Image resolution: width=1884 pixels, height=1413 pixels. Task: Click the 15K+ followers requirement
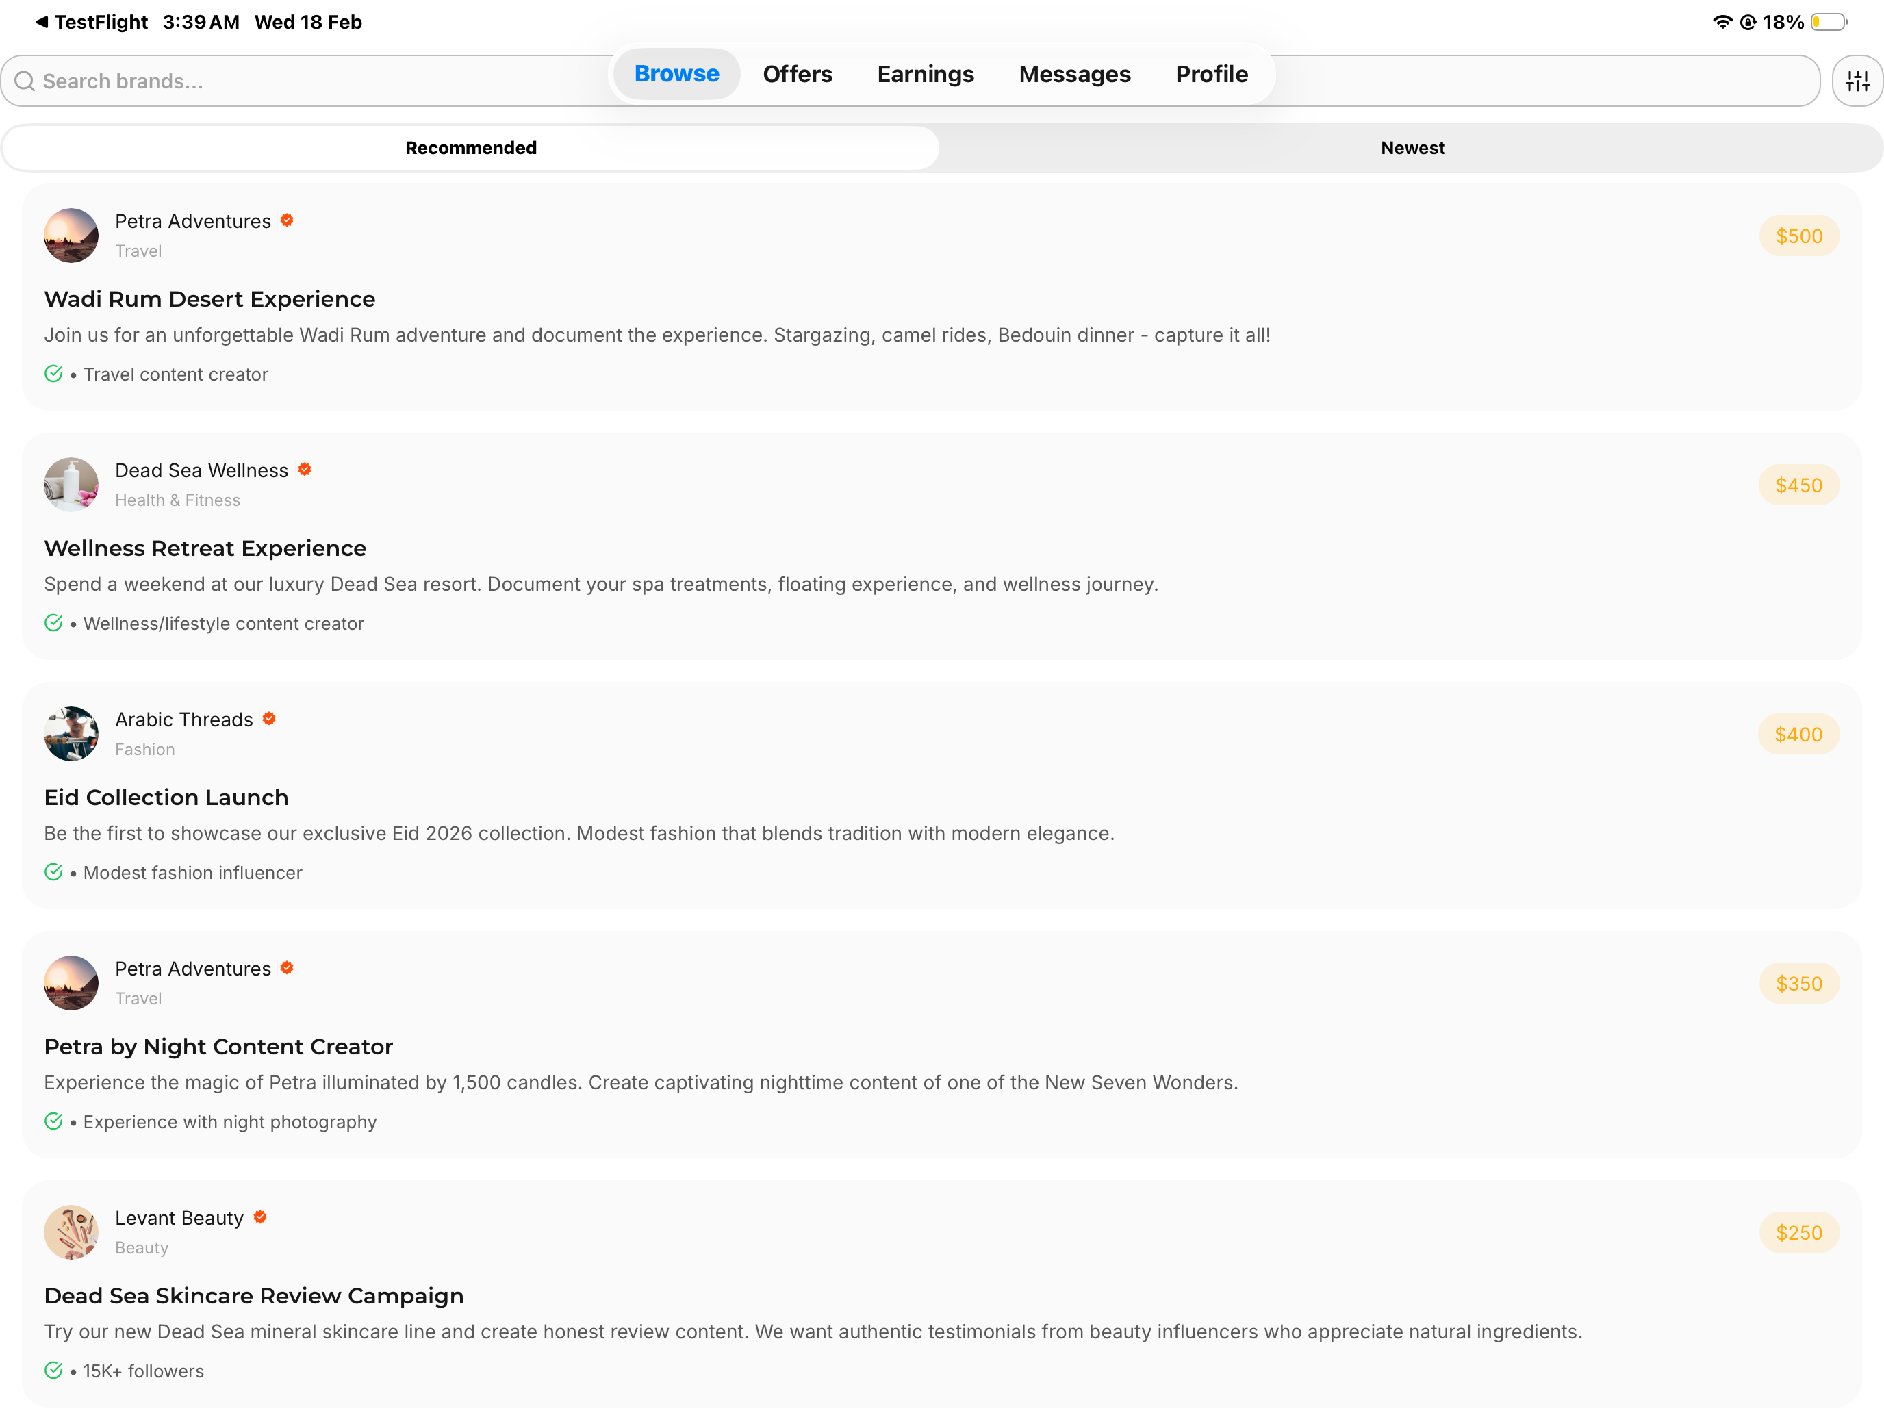(144, 1371)
